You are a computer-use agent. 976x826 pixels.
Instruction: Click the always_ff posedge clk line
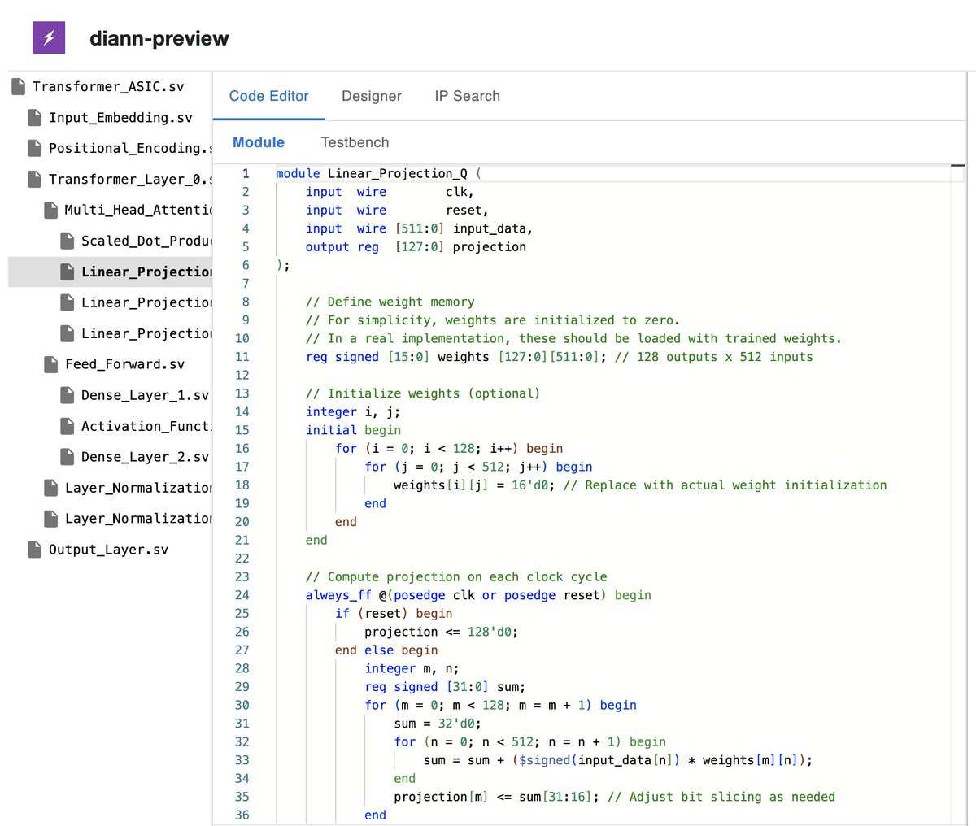478,595
